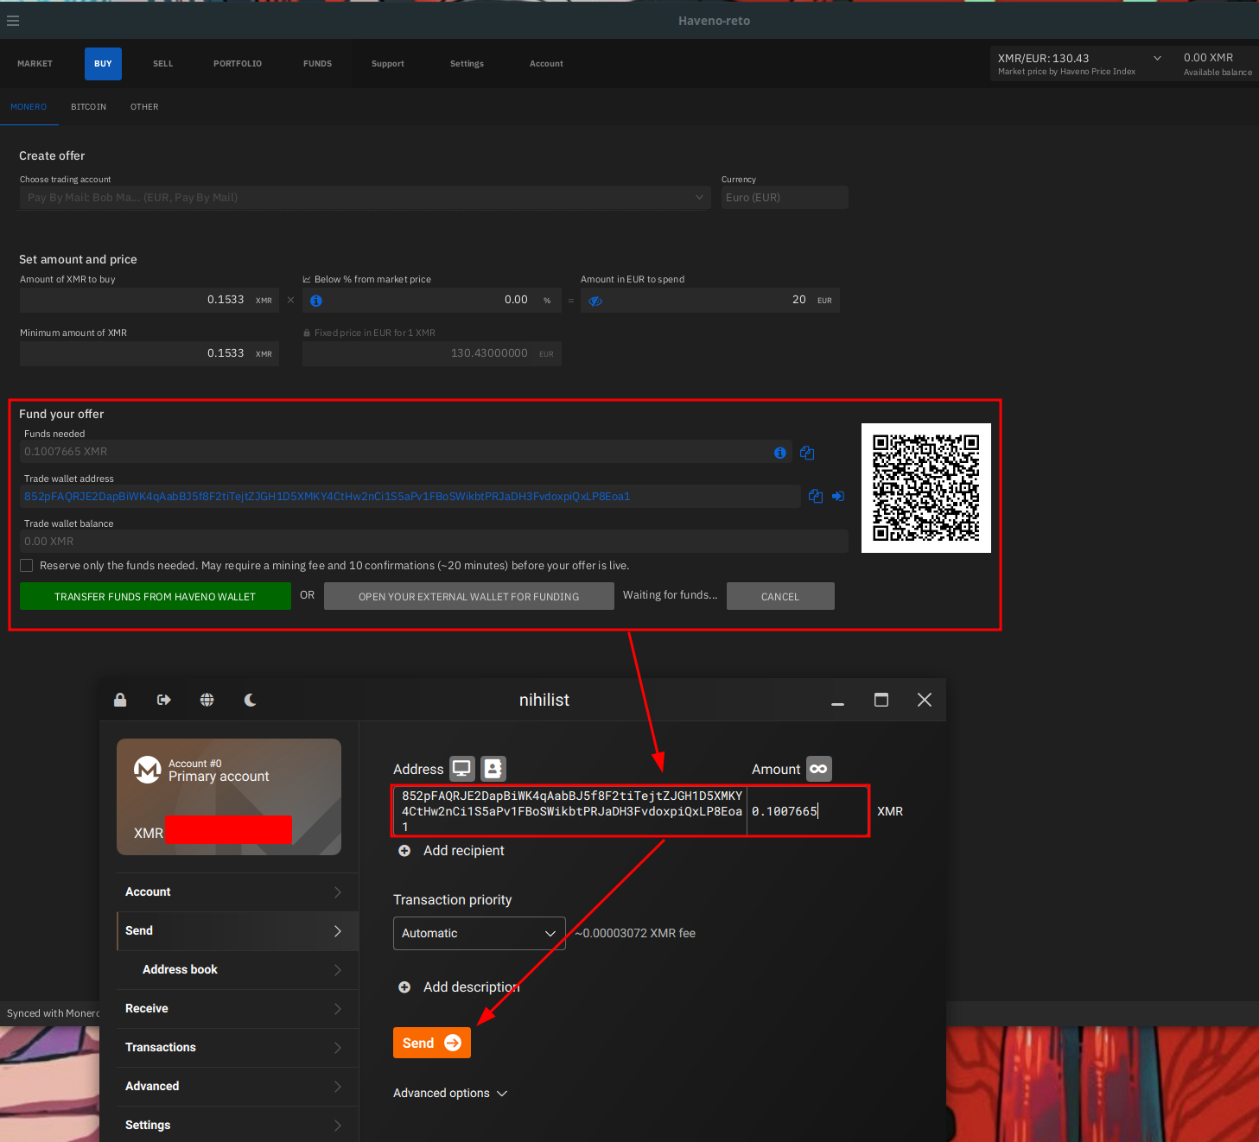Open the Currency Euro dropdown
Viewport: 1259px width, 1142px height.
tap(785, 197)
